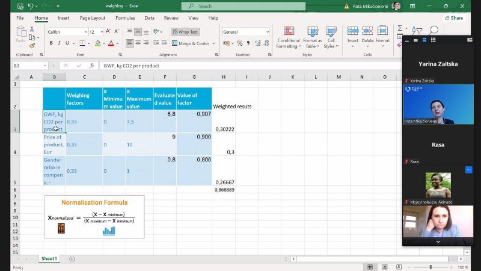Click the Share button
Image resolution: width=481 pixels, height=271 pixels.
coord(454,18)
